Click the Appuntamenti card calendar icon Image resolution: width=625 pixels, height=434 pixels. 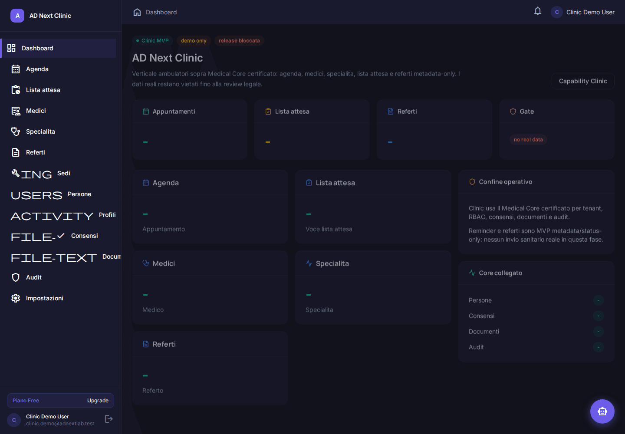[146, 112]
